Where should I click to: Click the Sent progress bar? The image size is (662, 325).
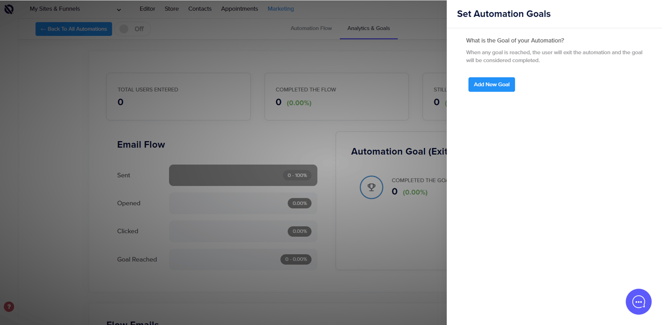click(x=243, y=175)
